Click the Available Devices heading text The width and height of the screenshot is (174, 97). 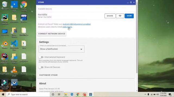point(45,9)
